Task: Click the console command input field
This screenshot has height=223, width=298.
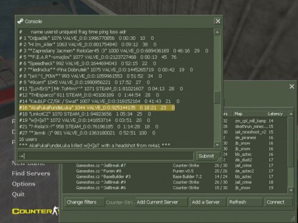Action: (x=105, y=156)
